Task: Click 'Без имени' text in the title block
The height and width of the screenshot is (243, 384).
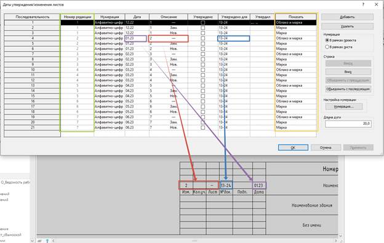Action: click(x=312, y=225)
